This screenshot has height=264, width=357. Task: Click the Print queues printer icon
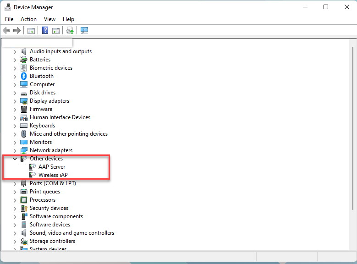pyautogui.click(x=24, y=192)
